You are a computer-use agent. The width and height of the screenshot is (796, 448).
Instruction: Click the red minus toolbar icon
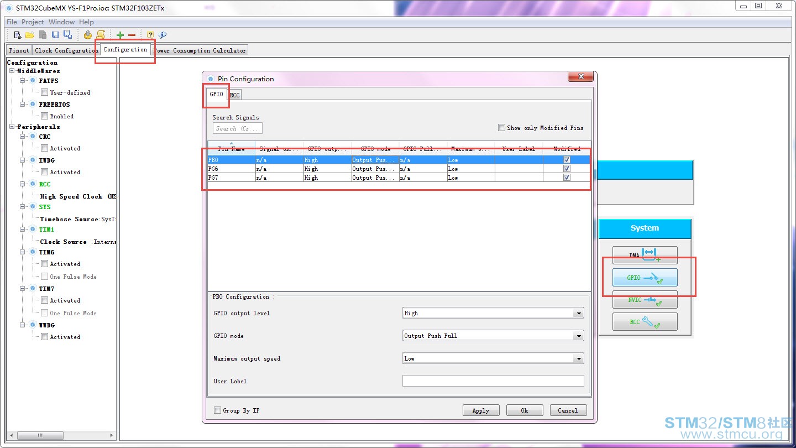point(132,35)
